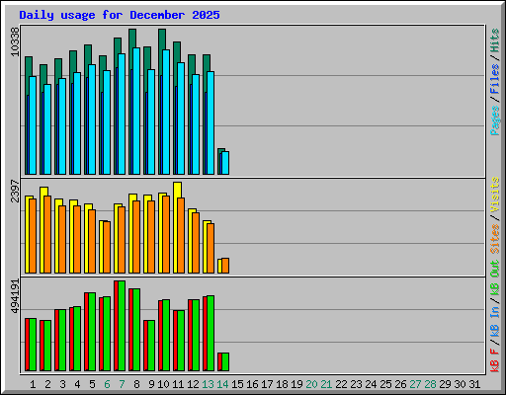The image size is (506, 395).
Task: Click the green kB Out bar for day 9
Action: coord(151,346)
